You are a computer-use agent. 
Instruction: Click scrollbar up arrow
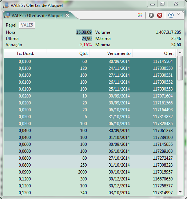[x=180, y=52]
